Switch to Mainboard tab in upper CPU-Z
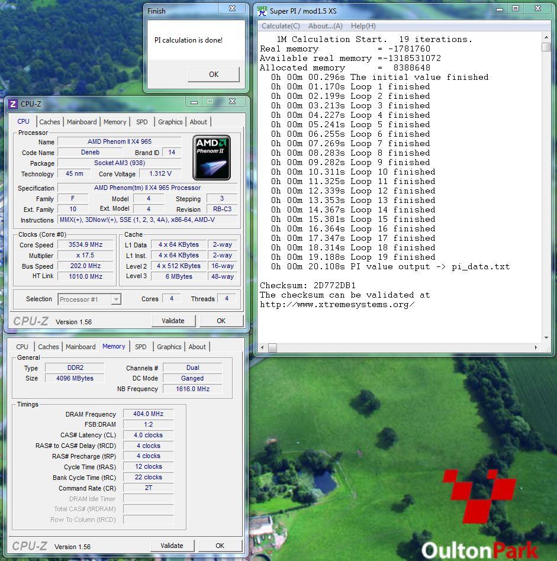The height and width of the screenshot is (561, 557). (x=82, y=122)
